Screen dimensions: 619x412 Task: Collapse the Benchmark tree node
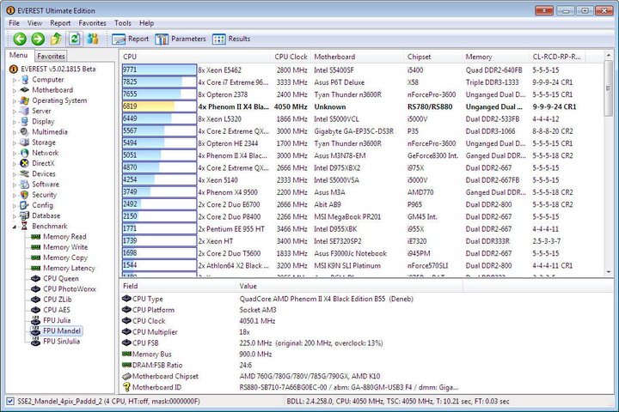[x=15, y=227]
